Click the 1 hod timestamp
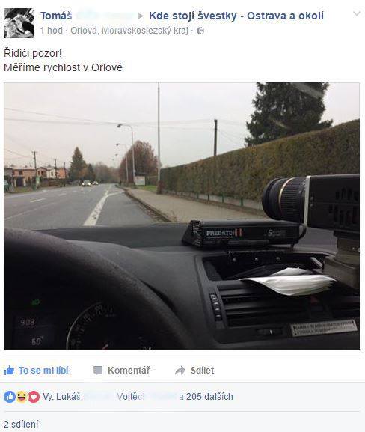Screen dimensions: 365x432 click(52, 31)
